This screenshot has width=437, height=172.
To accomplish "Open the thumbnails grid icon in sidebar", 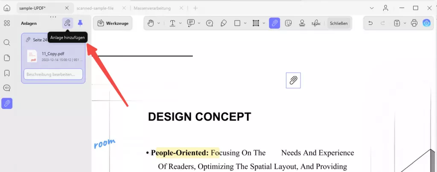I will [x=7, y=23].
